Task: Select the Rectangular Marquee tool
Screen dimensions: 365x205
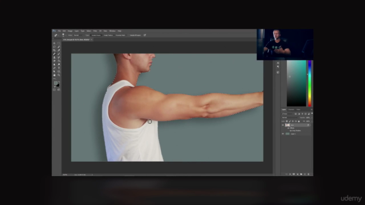Action: [59, 43]
